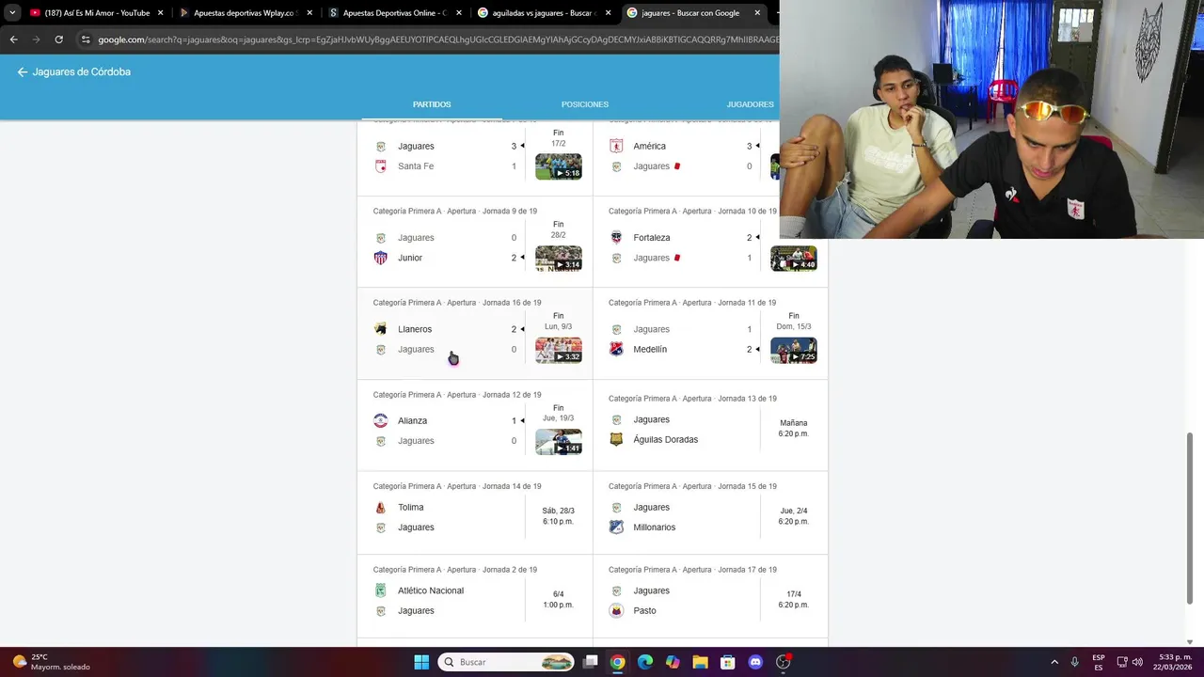
Task: Click the América team crest
Action: (x=616, y=146)
